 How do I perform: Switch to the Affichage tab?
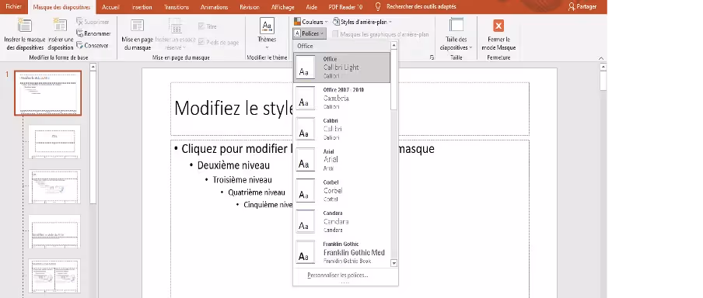(x=283, y=7)
